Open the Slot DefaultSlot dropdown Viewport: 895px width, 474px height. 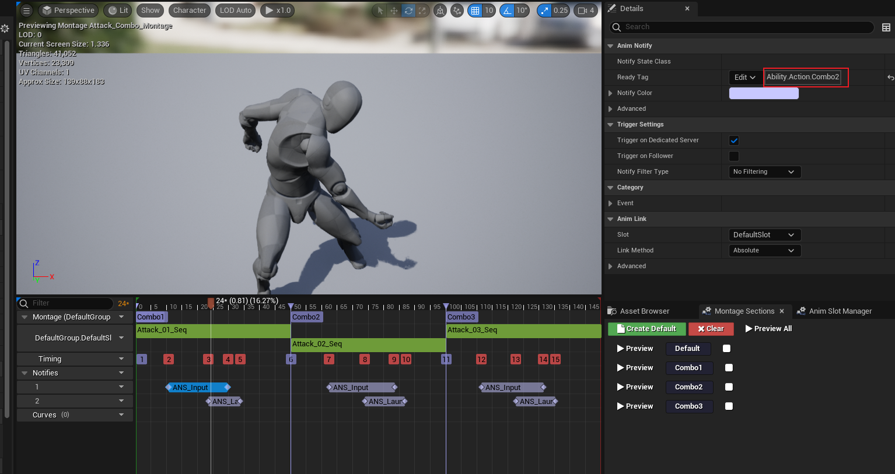coord(765,235)
